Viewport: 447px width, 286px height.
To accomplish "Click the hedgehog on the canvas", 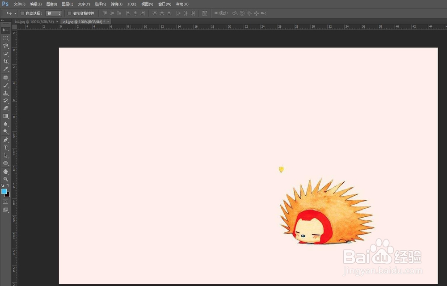I will 327,211.
